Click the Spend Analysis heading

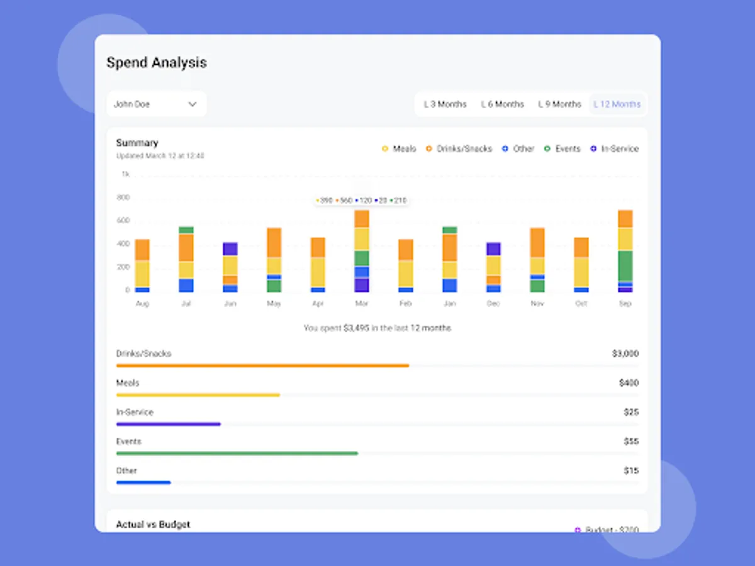[x=157, y=63]
